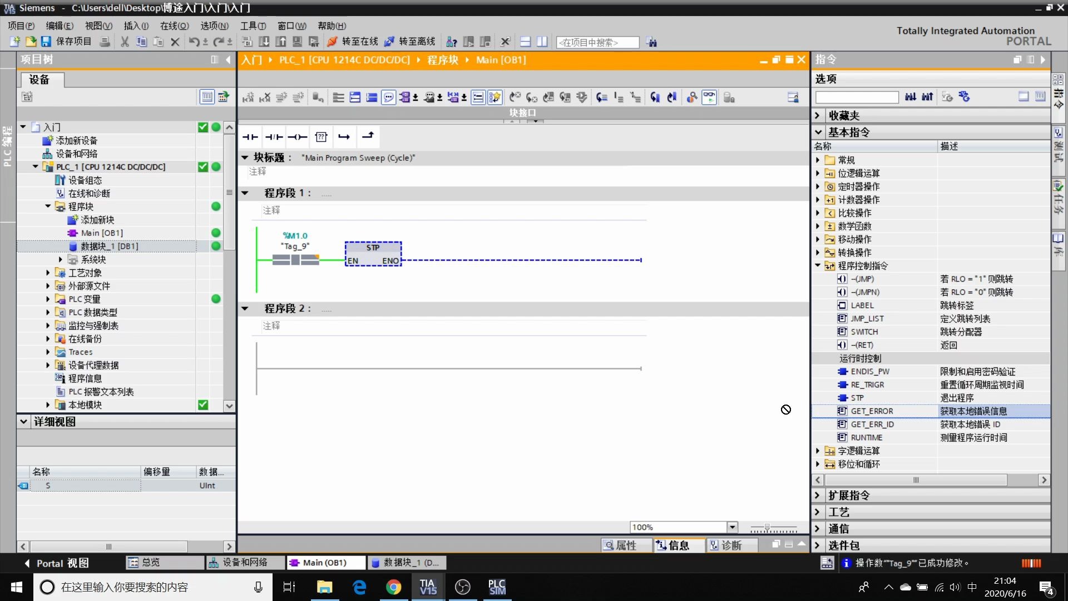1068x601 pixels.
Task: Expand the 工艺对象 tree node
Action: click(x=47, y=273)
